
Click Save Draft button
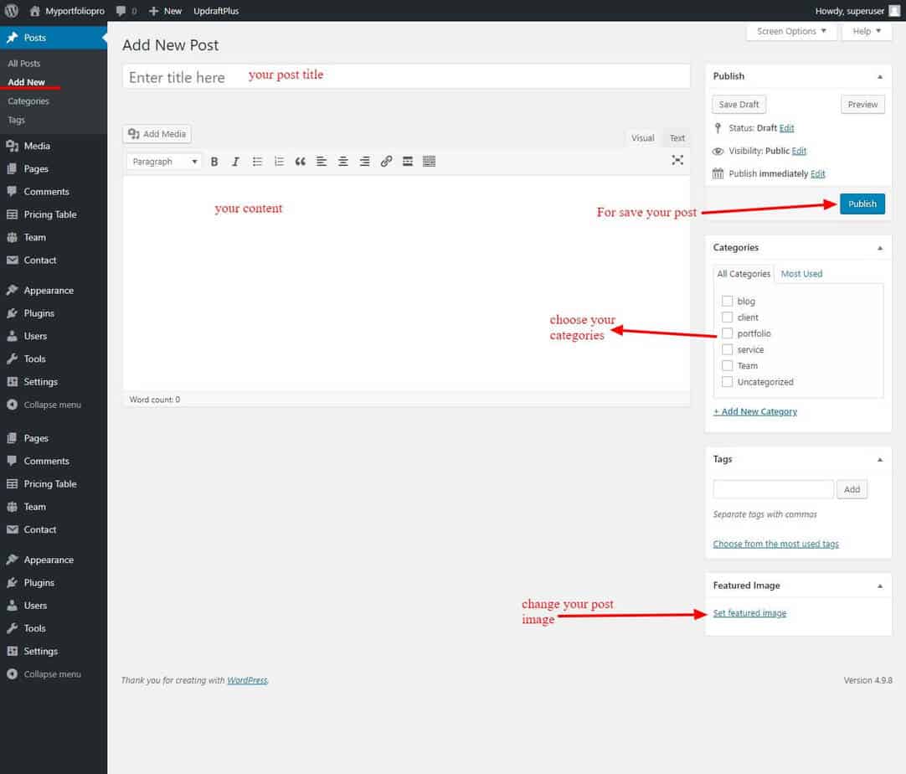[x=739, y=105]
